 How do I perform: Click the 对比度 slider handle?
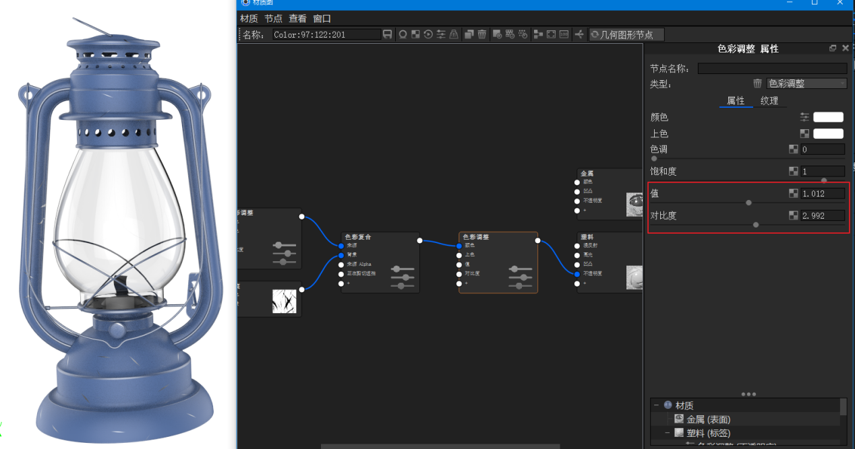pyautogui.click(x=756, y=225)
